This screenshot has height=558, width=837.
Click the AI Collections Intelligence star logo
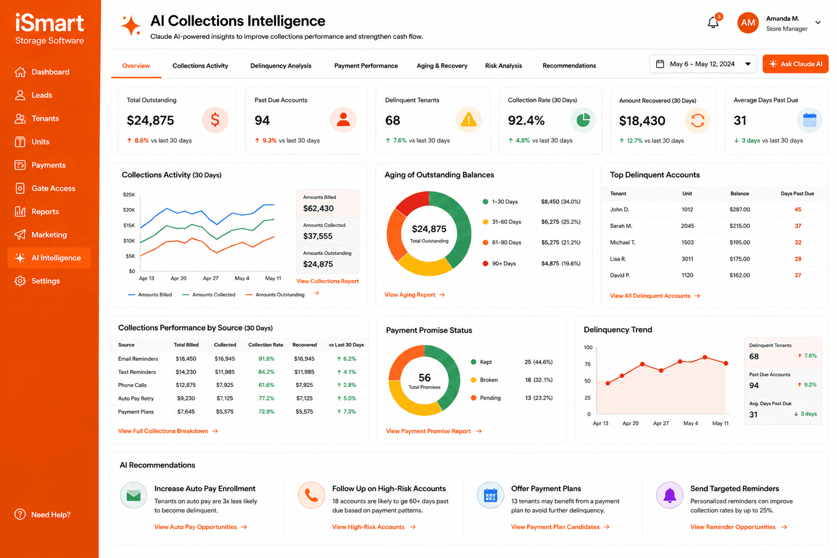tap(131, 26)
